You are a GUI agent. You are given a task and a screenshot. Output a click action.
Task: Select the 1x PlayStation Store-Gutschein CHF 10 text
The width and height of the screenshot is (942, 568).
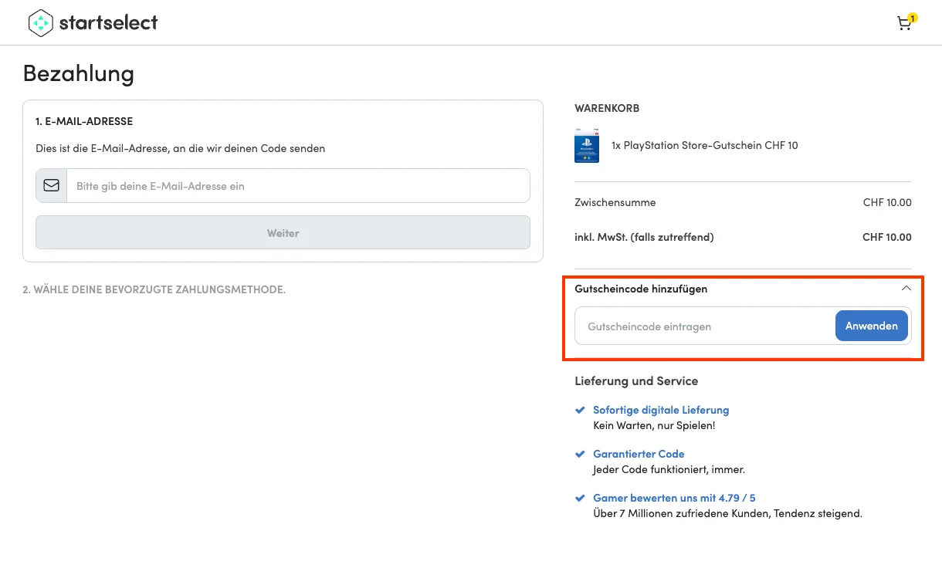[x=704, y=145]
